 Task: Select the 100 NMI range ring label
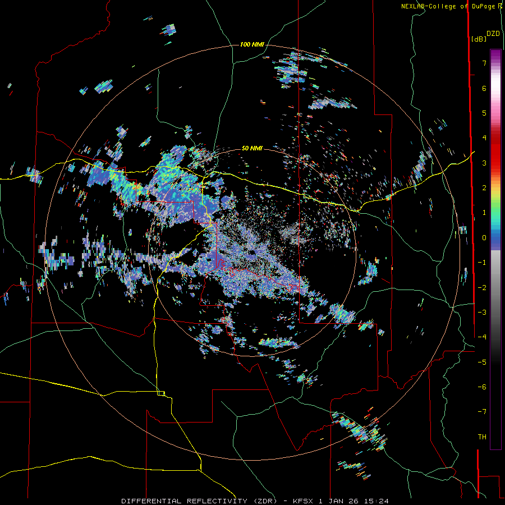[252, 44]
